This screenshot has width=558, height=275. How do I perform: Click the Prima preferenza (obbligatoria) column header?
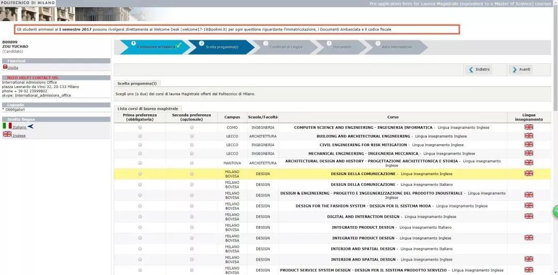[x=140, y=117]
